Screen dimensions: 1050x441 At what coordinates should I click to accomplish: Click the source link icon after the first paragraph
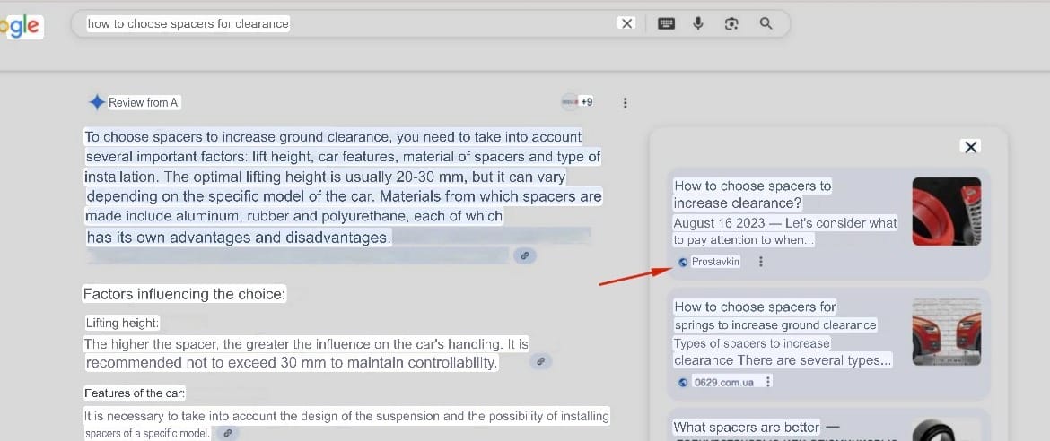click(x=526, y=255)
